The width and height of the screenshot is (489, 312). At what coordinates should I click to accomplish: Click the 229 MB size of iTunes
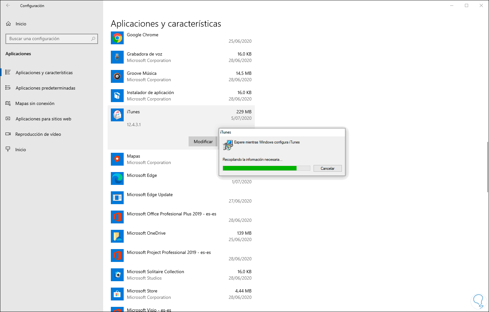coord(244,112)
